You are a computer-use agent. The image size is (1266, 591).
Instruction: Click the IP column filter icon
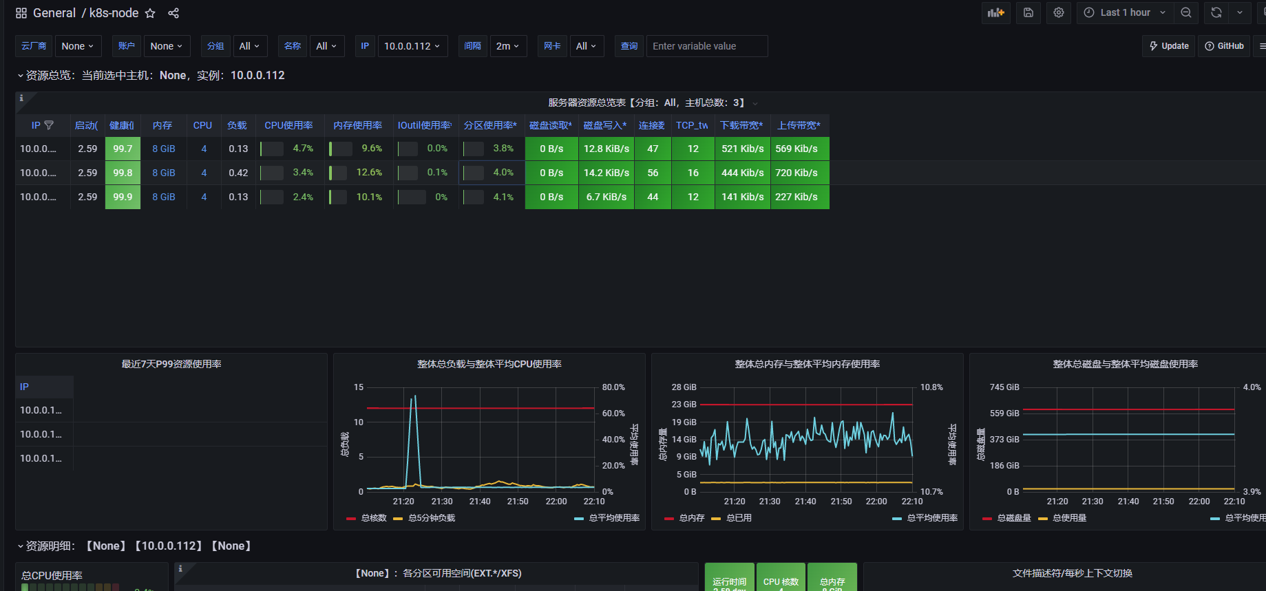point(49,125)
